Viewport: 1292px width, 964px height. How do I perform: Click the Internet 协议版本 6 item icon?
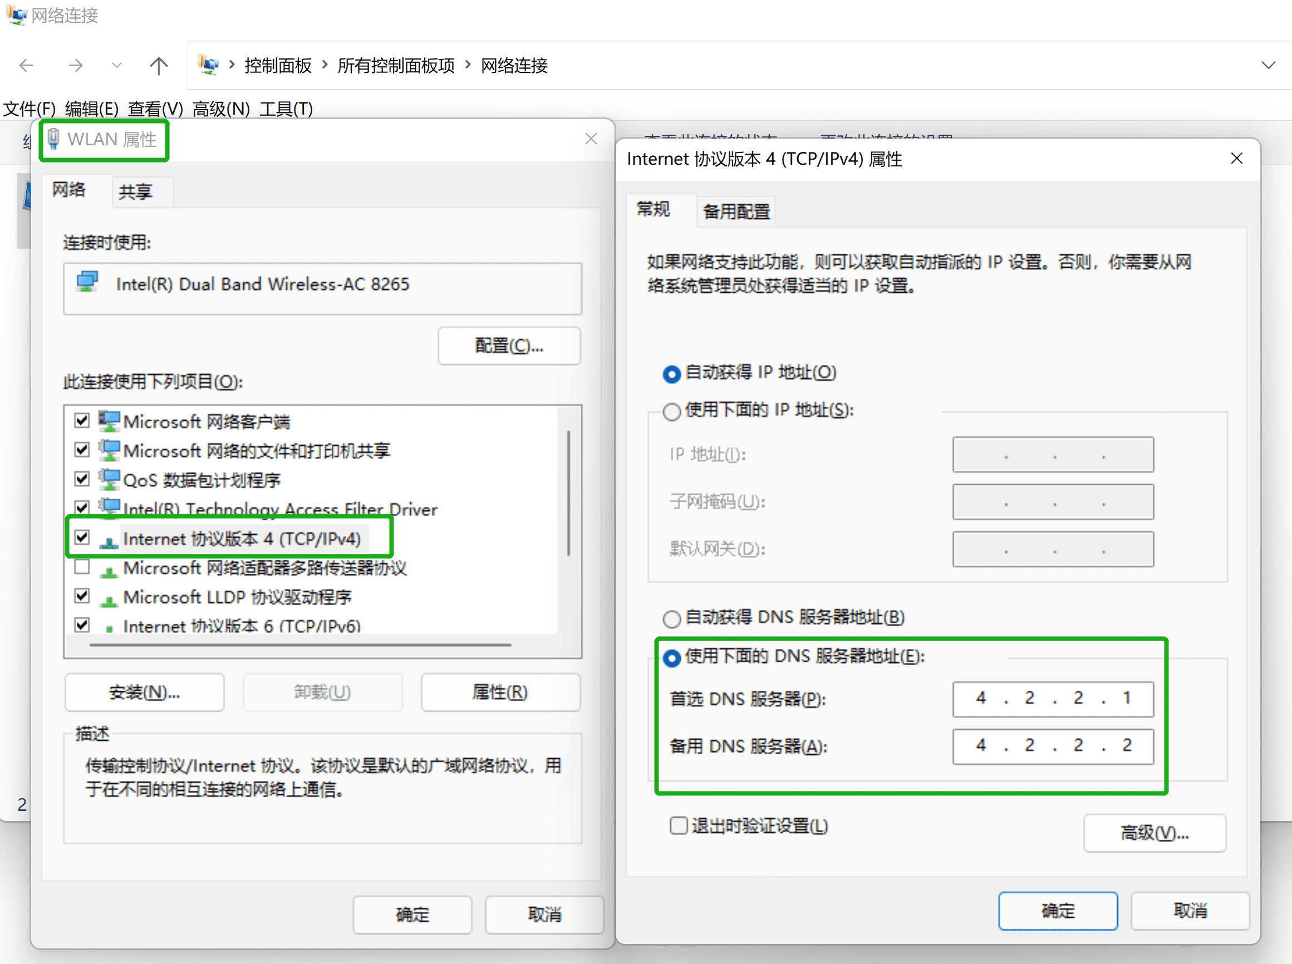110,625
